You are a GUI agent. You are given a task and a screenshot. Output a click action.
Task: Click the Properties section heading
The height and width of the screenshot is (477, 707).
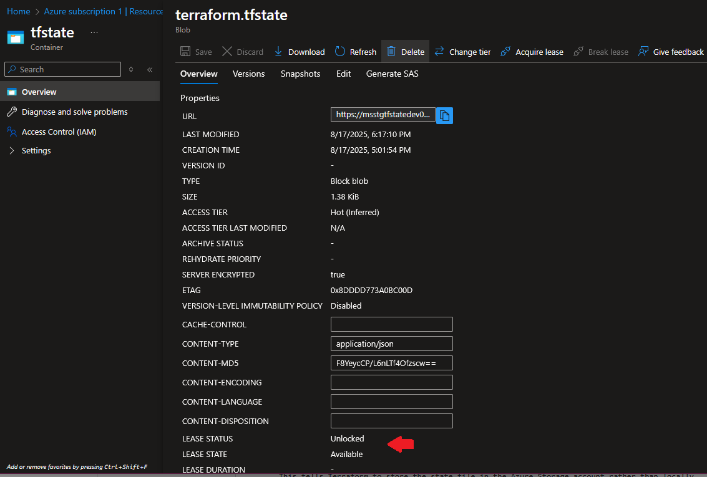click(x=200, y=98)
